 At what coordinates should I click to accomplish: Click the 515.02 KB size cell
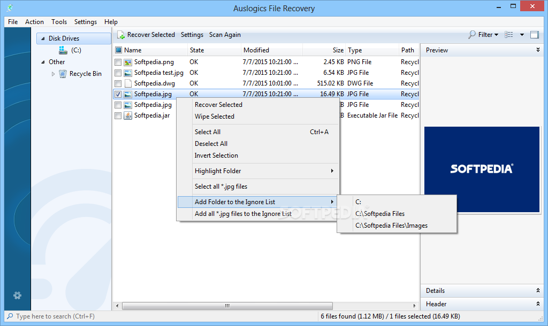click(x=330, y=83)
